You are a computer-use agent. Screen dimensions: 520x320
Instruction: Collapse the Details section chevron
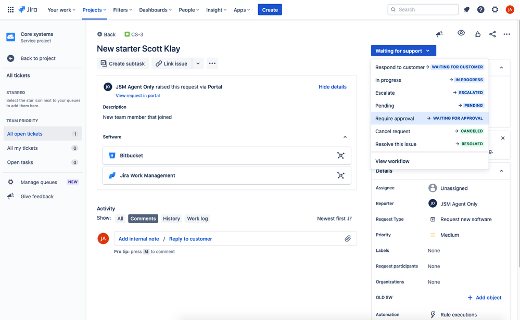tap(501, 171)
